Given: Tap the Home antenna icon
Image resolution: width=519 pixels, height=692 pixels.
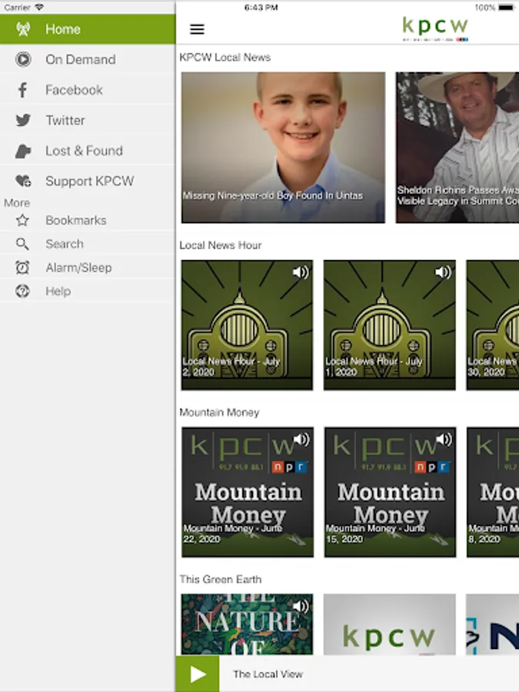Looking at the screenshot, I should (23, 29).
